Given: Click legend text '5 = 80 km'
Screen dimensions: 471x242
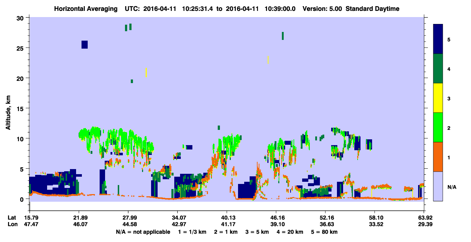Looking at the screenshot, I should [x=325, y=232].
